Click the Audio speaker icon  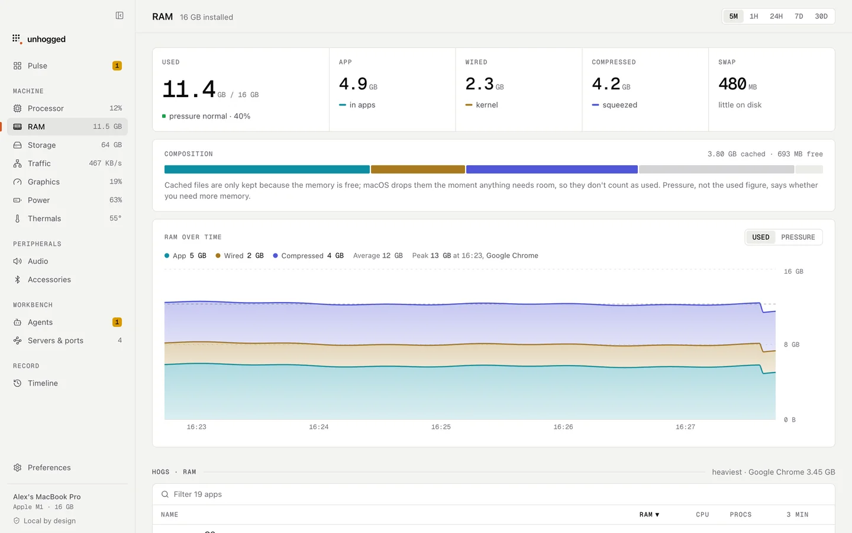click(17, 261)
